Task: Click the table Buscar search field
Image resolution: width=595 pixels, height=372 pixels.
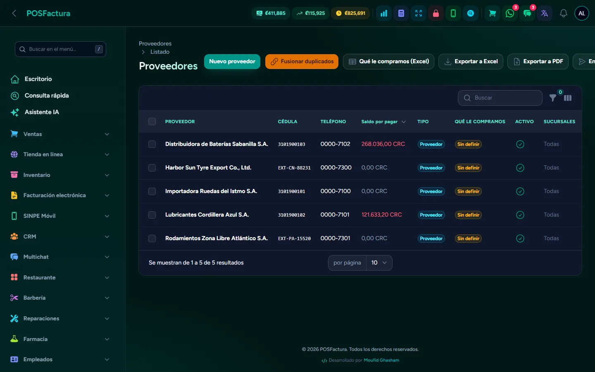Action: (500, 98)
